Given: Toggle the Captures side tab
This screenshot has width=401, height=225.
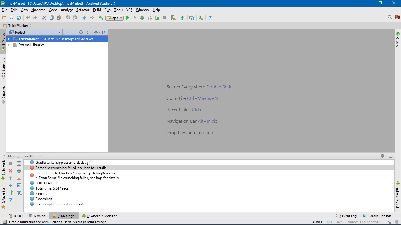Looking at the screenshot, I should click(x=3, y=95).
